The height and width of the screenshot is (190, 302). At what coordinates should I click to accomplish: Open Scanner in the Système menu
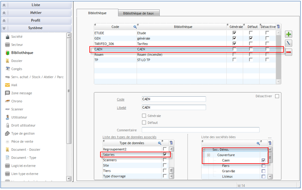17,109
